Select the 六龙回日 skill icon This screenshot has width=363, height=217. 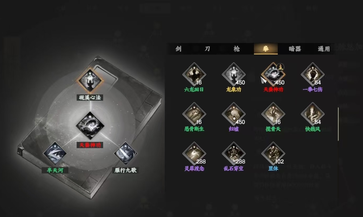(x=194, y=74)
